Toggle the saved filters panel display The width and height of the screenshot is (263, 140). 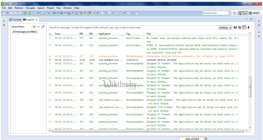pyautogui.click(x=244, y=27)
